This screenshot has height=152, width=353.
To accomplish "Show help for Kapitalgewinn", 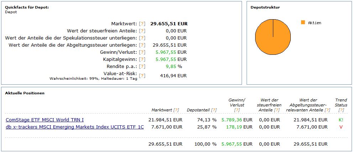I will [x=142, y=59].
